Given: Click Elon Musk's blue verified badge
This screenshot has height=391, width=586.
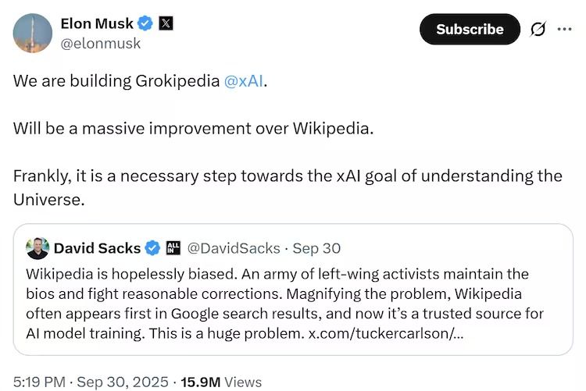Looking at the screenshot, I should [x=145, y=23].
